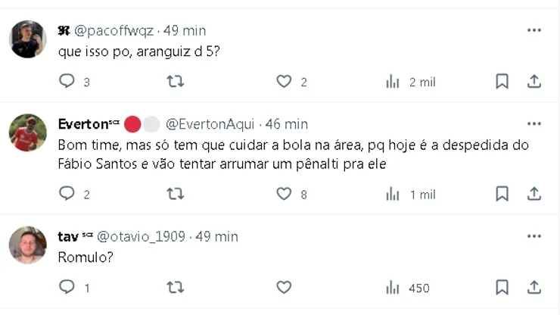Bookmark the pacoffwqz tweet
Viewport: 560px width, 315px height.
pos(502,82)
